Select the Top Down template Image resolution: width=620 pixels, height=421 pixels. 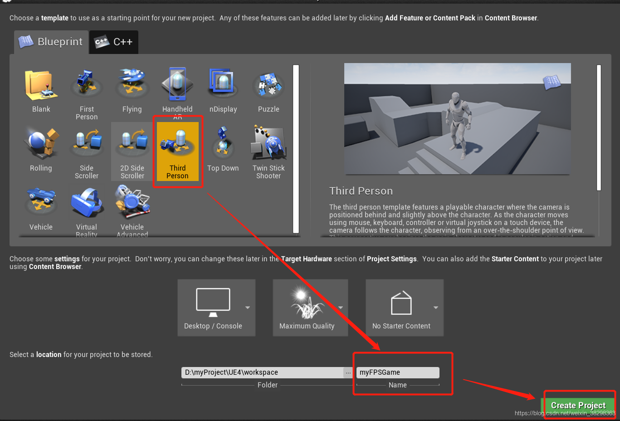pos(223,151)
